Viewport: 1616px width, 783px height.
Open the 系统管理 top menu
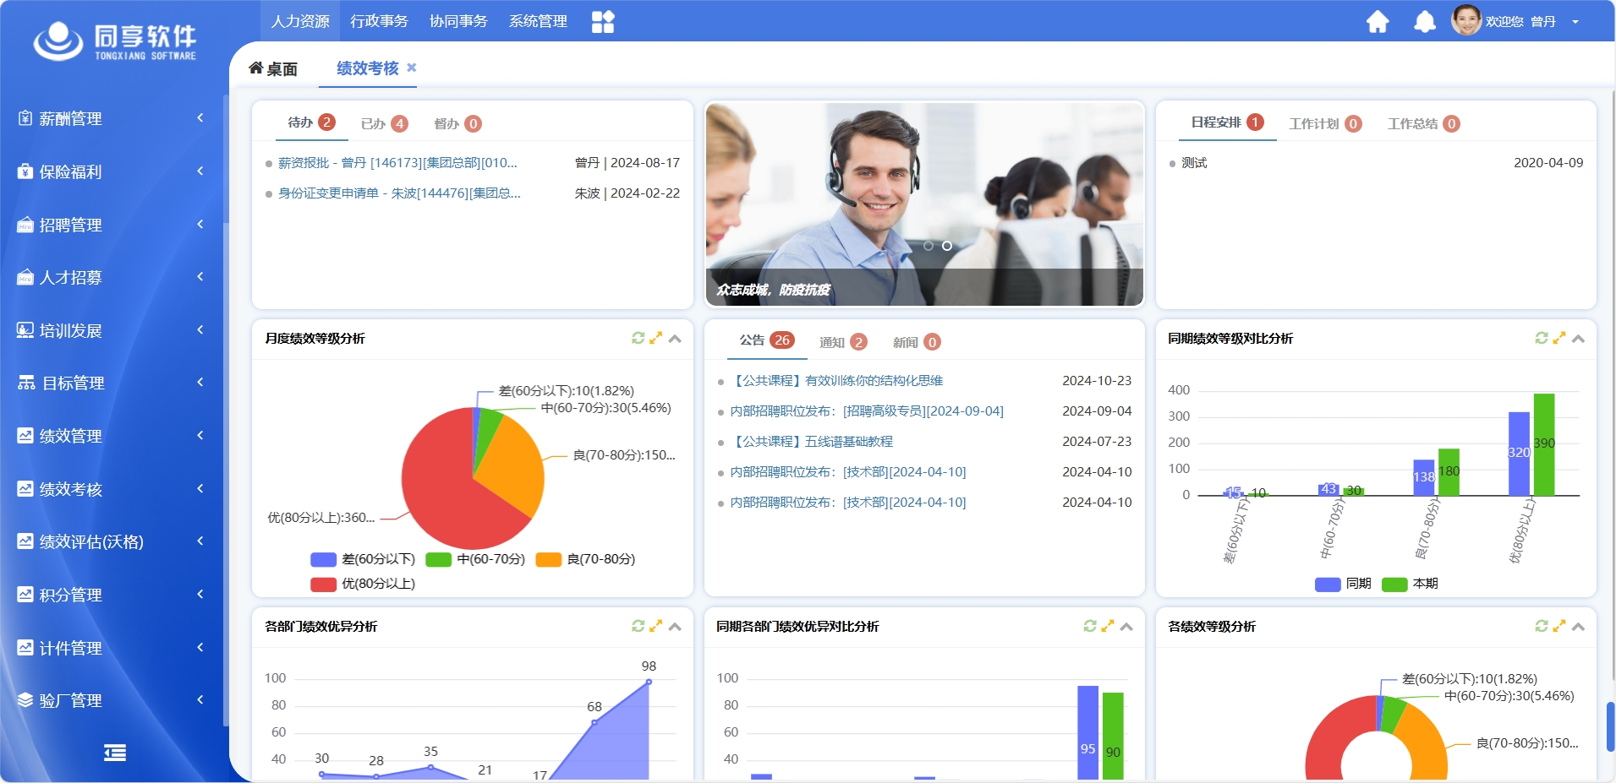pos(538,21)
